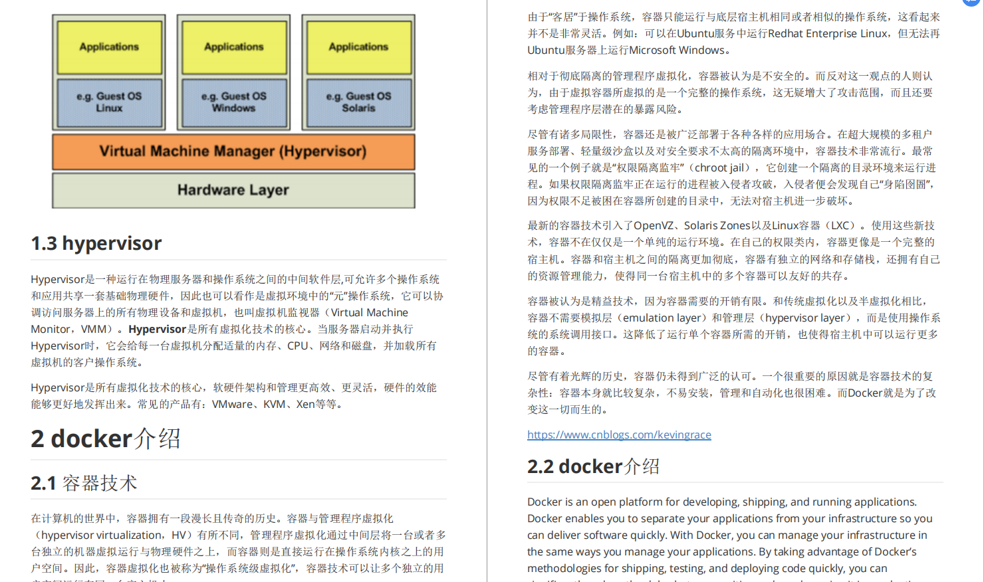984x582 pixels.
Task: Click the rightmost yellow "Applications" box
Action: pyautogui.click(x=358, y=46)
